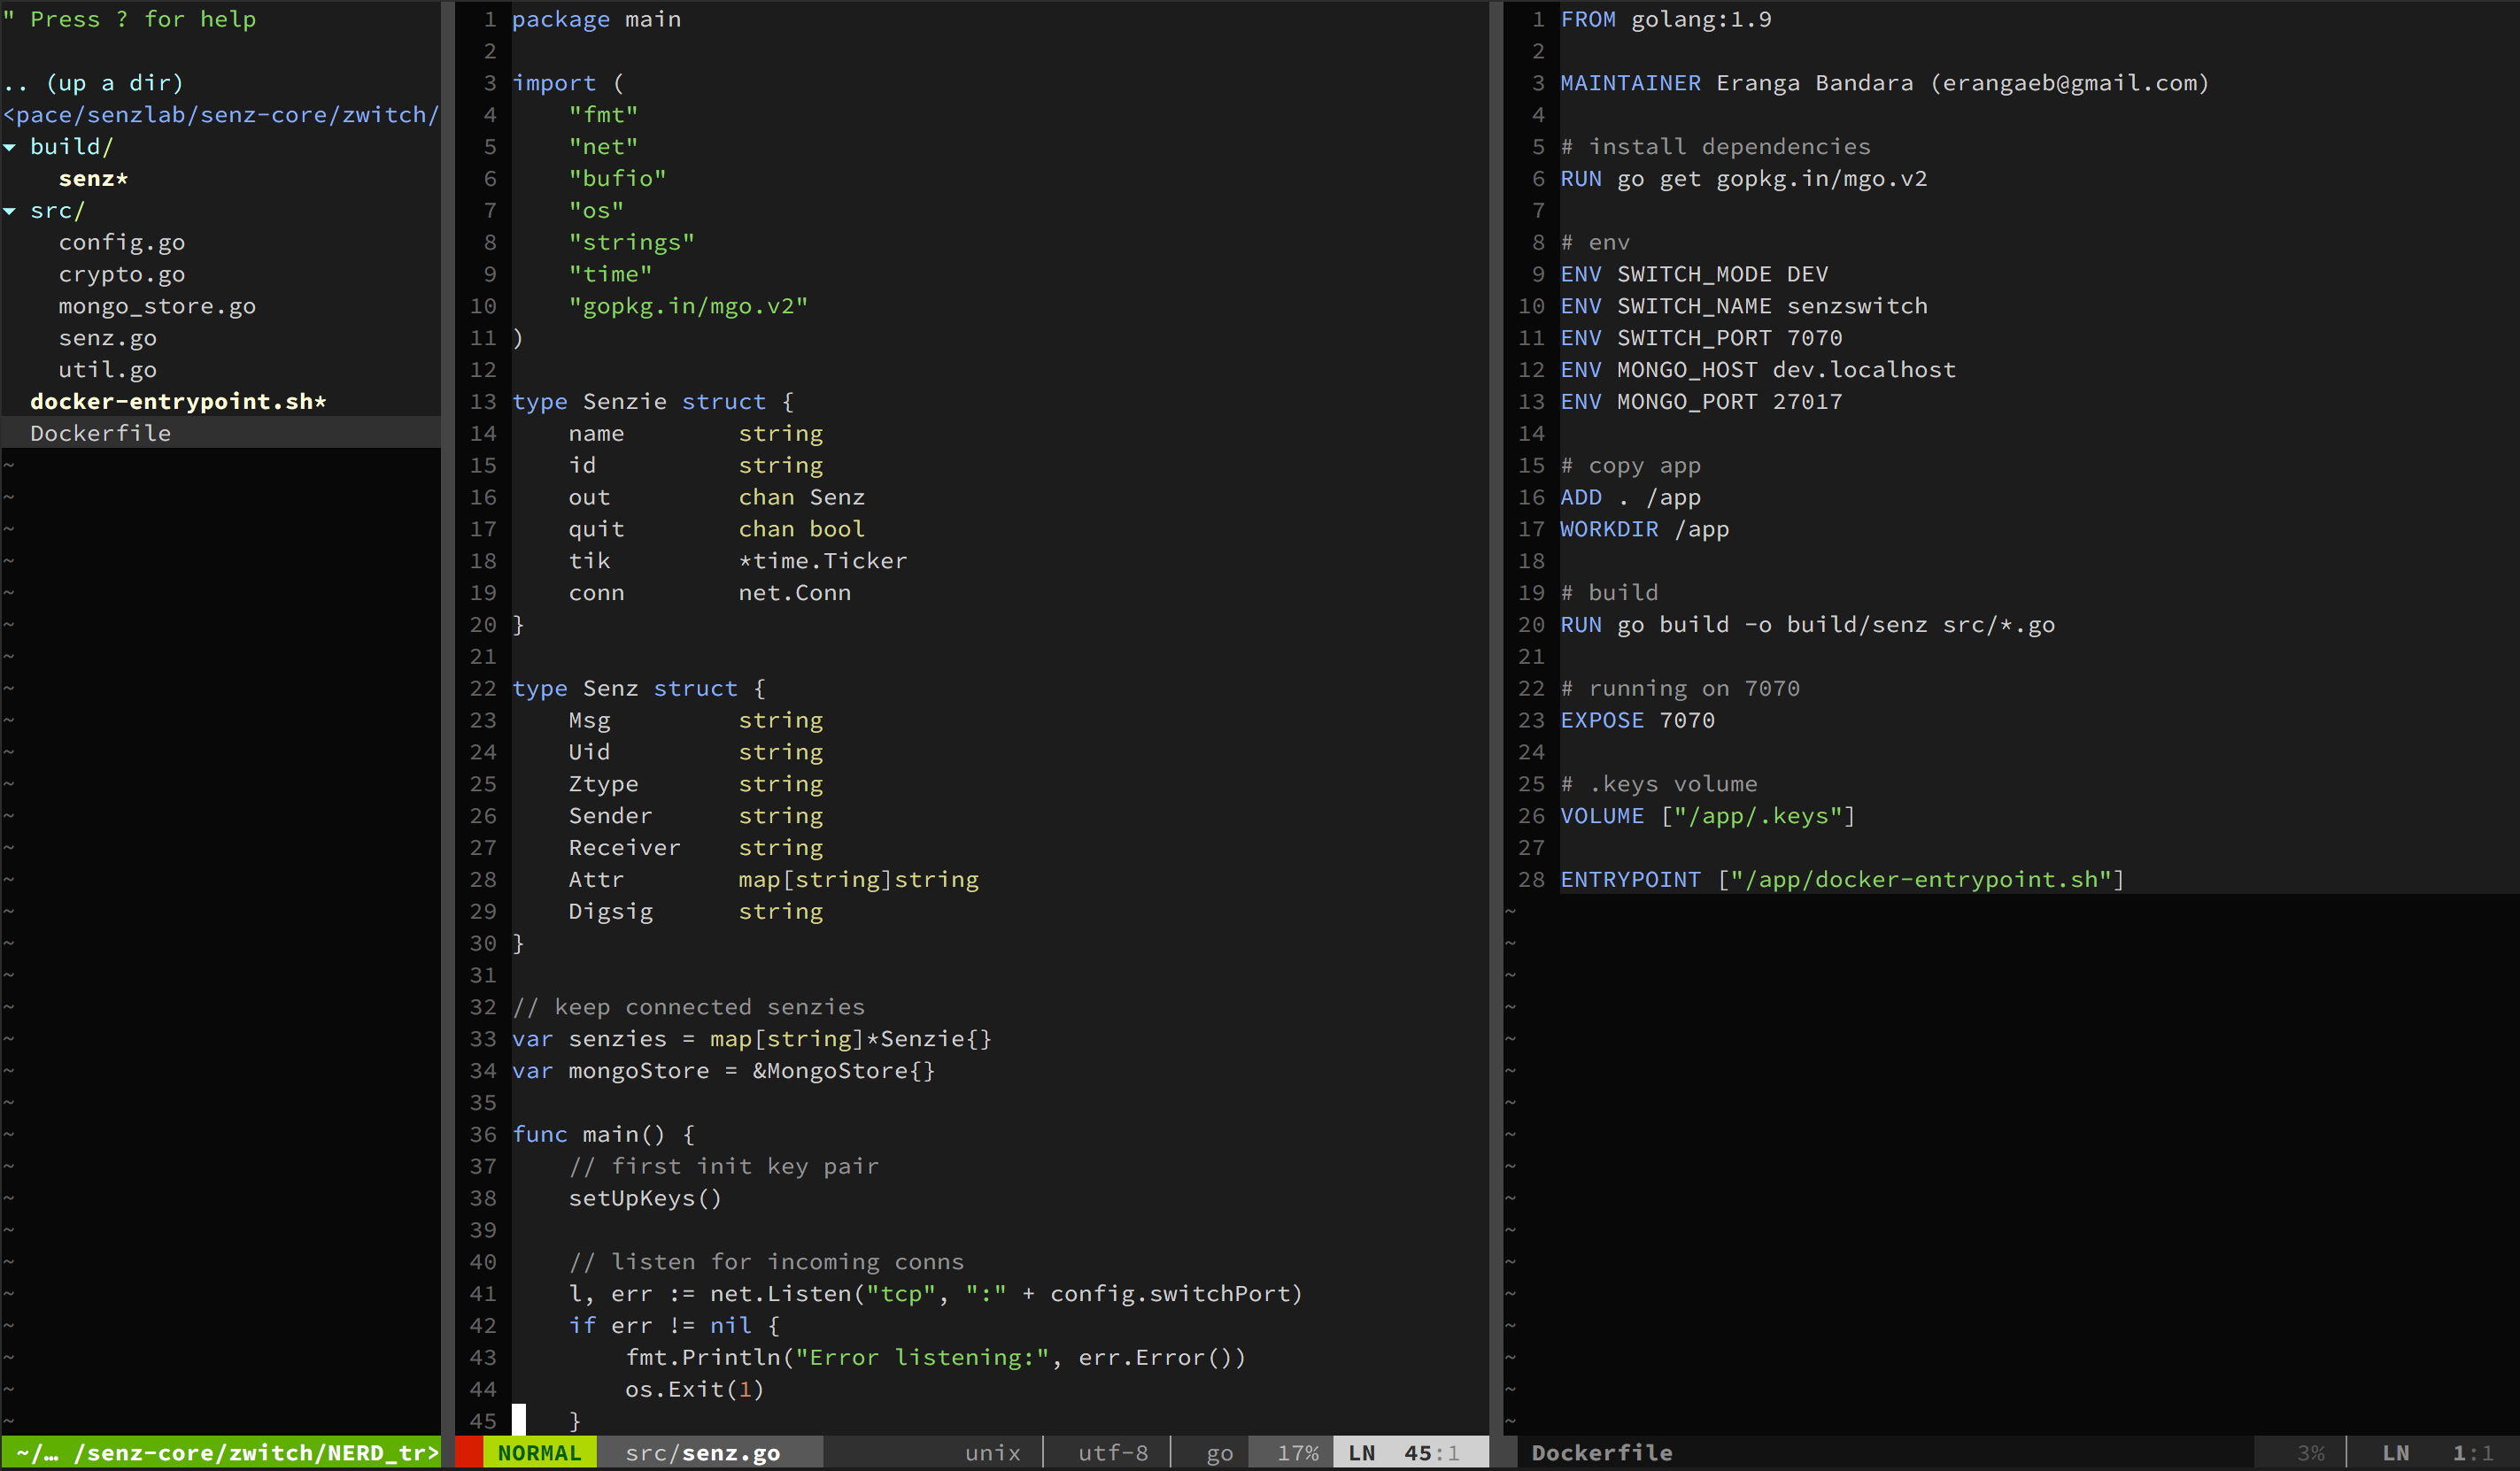The width and height of the screenshot is (2520, 1471).
Task: Go up a directory via the .. entry
Action: coord(95,83)
